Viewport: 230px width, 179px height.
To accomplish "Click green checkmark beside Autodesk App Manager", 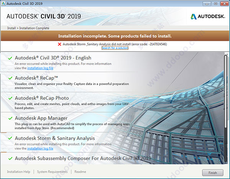I will pos(10,118).
